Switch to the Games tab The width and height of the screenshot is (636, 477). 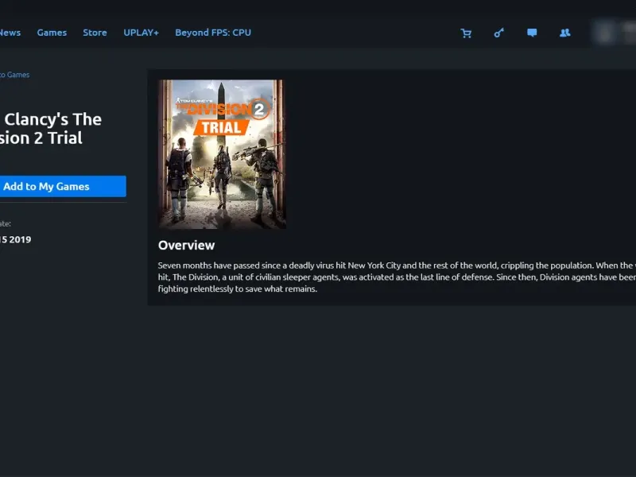coord(52,33)
